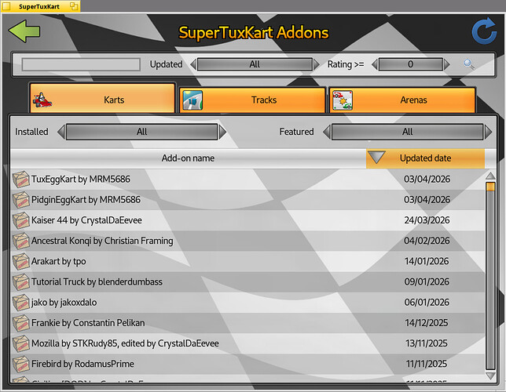
Task: Click the date 04/02/2026
Action: click(x=427, y=241)
